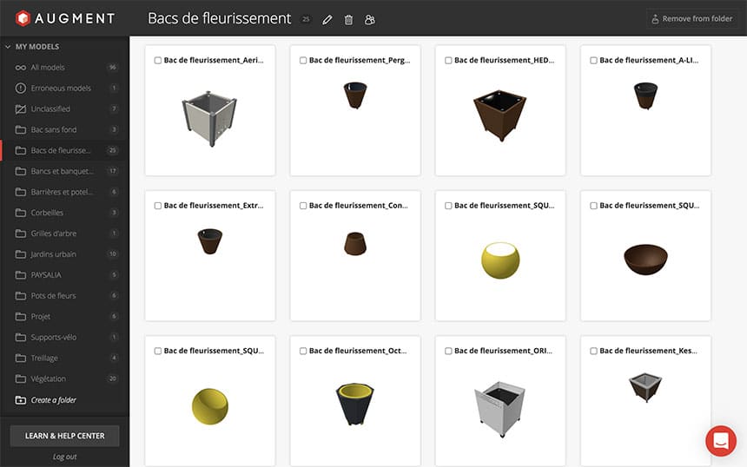747x467 pixels.
Task: Click the Remove from folder button
Action: [x=692, y=19]
